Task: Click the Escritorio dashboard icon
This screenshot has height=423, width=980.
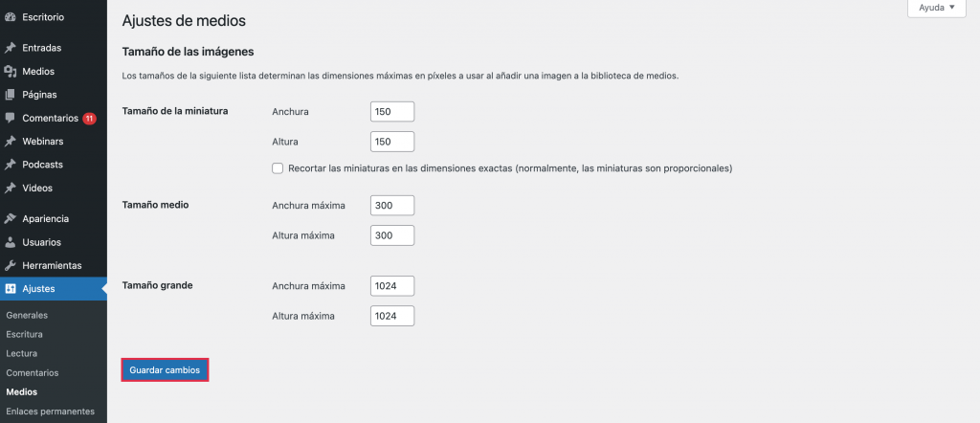Action: pyautogui.click(x=10, y=16)
